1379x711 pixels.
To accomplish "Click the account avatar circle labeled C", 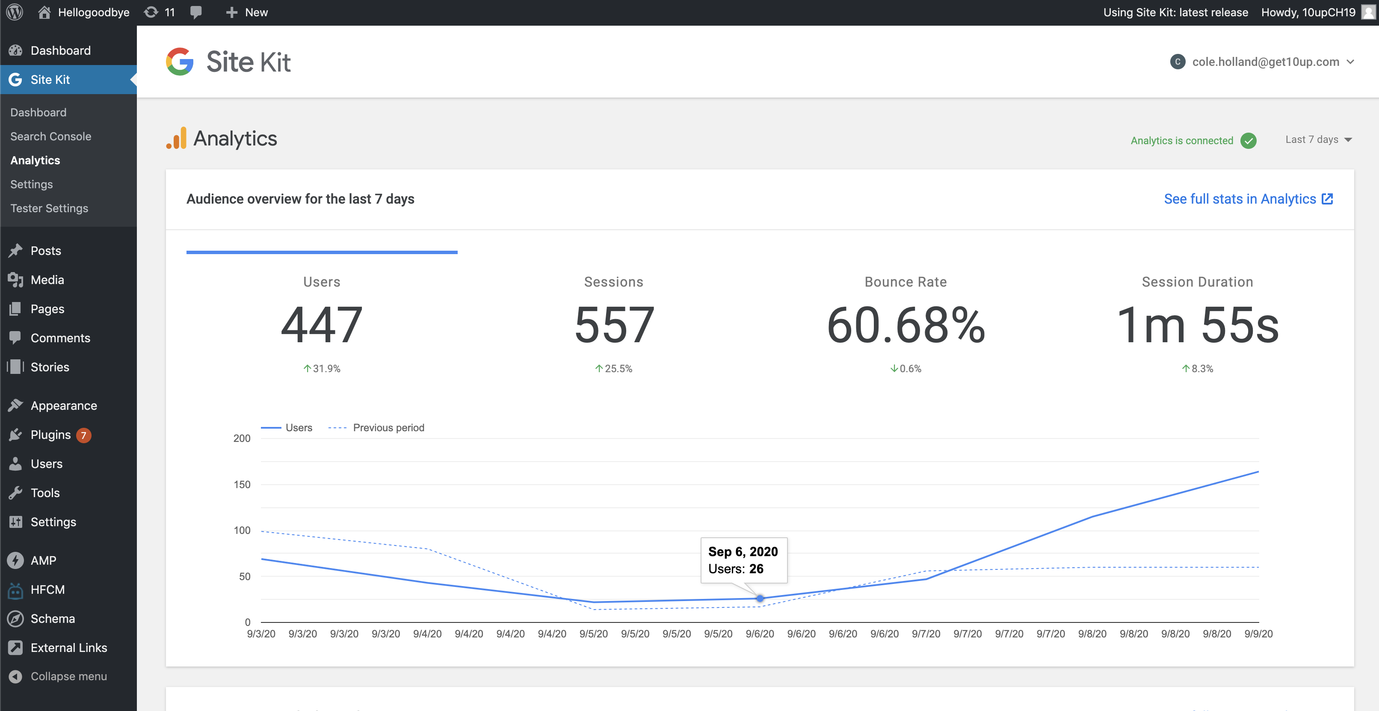I will [x=1178, y=62].
